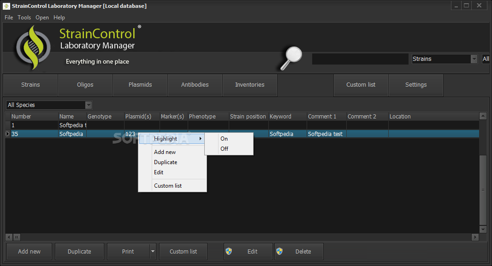Switch to the Oligos tab

click(85, 85)
